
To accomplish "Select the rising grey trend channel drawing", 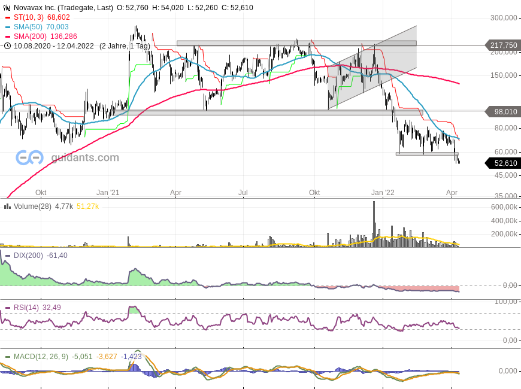I will (372, 68).
